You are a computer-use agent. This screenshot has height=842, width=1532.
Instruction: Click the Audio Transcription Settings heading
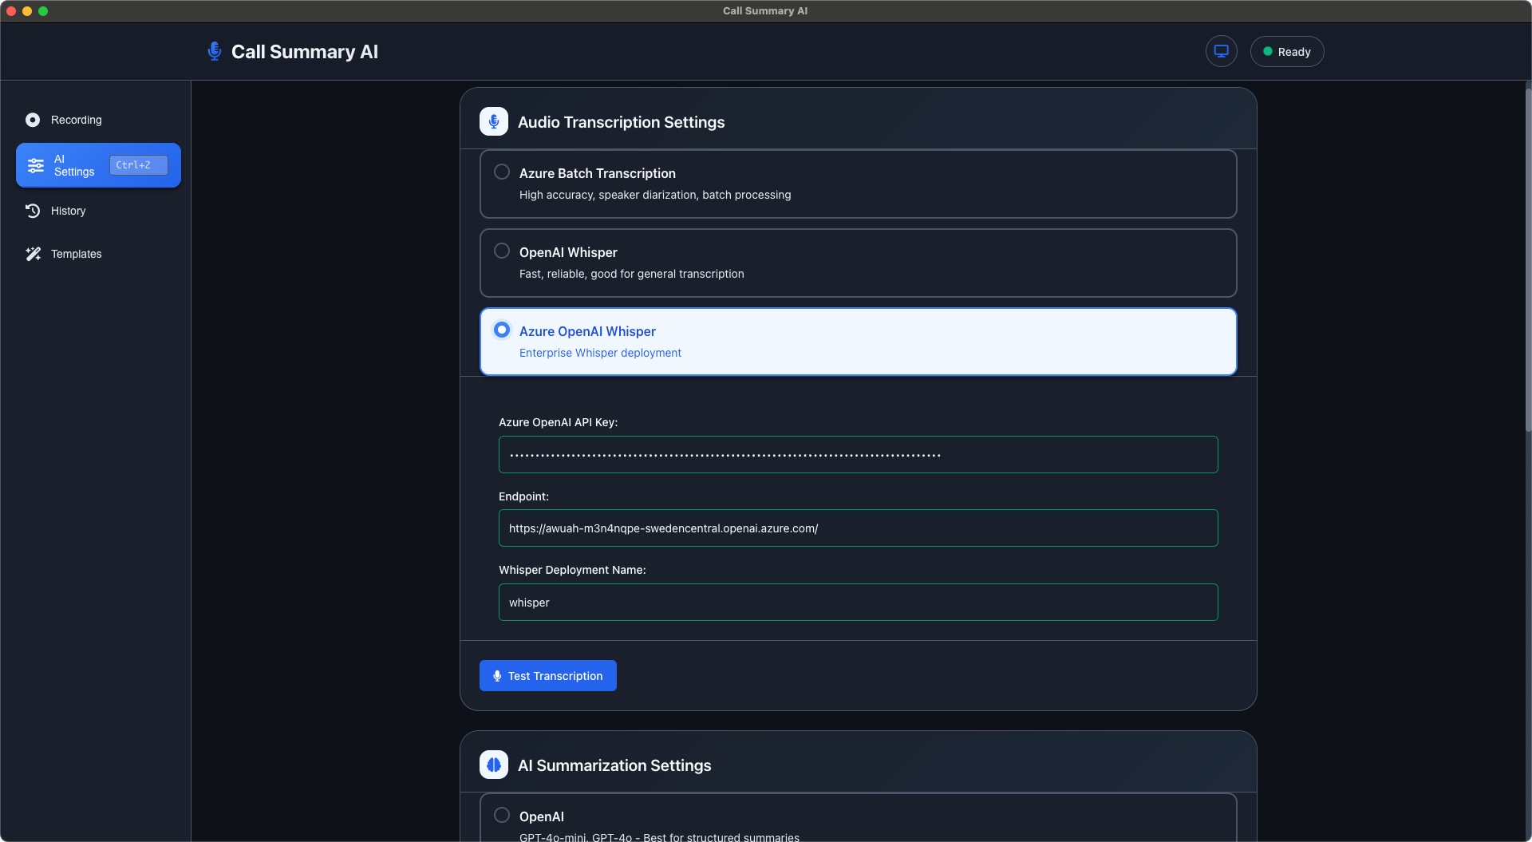(x=621, y=122)
